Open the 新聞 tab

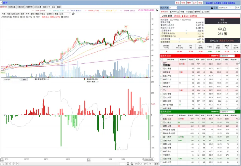(182, 12)
